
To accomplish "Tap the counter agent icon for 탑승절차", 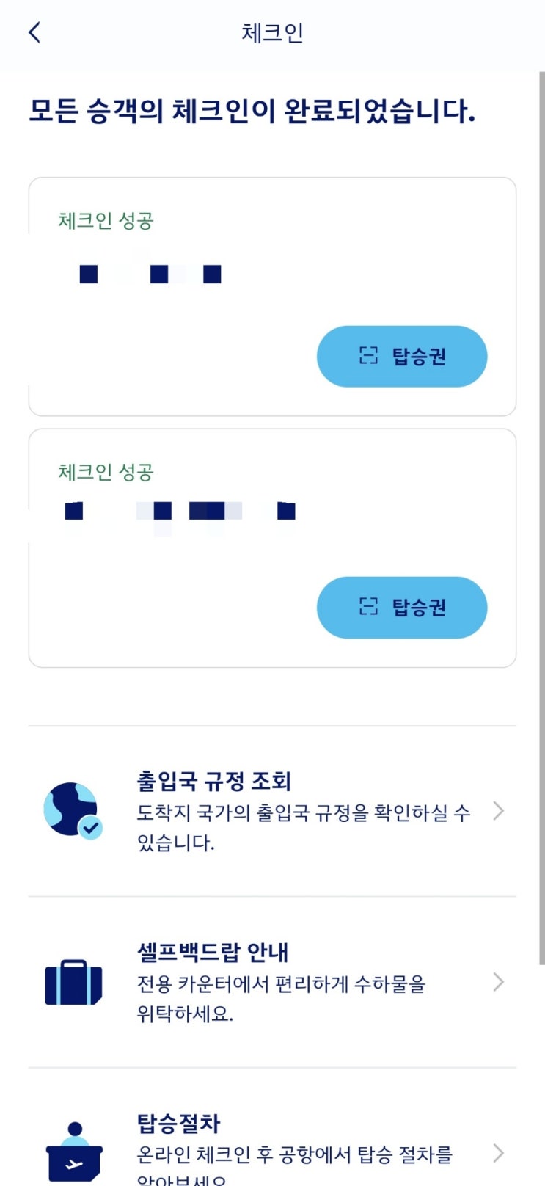I will 74,1152.
